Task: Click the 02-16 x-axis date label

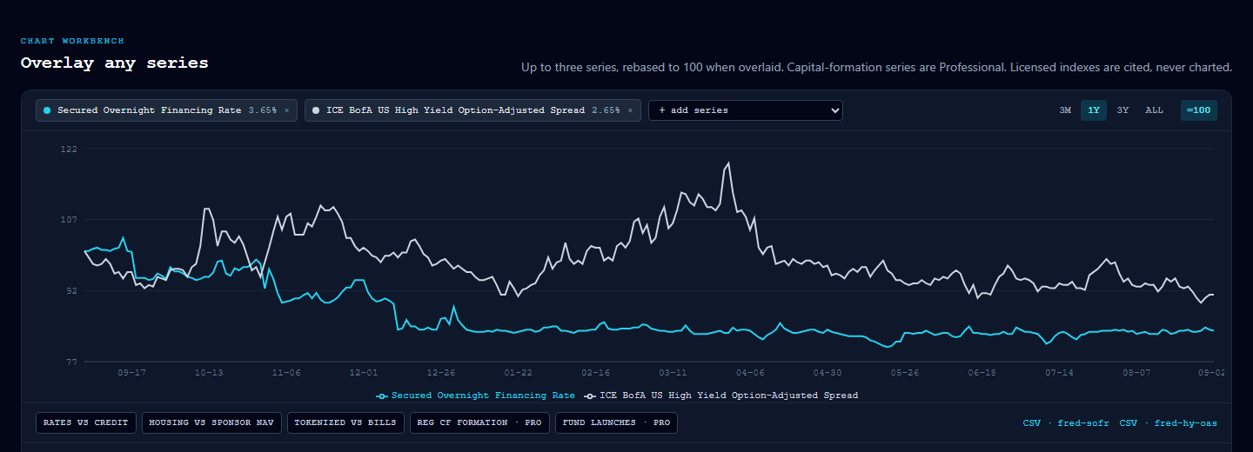Action: point(596,372)
